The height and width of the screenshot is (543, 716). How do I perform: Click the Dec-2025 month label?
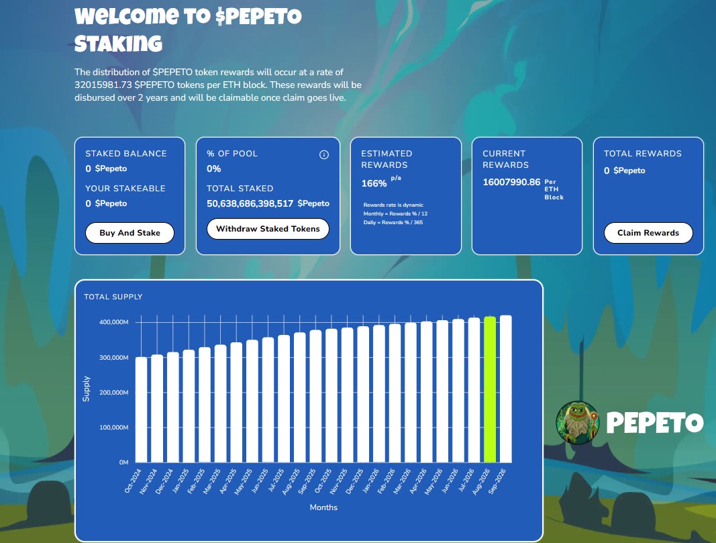point(354,481)
